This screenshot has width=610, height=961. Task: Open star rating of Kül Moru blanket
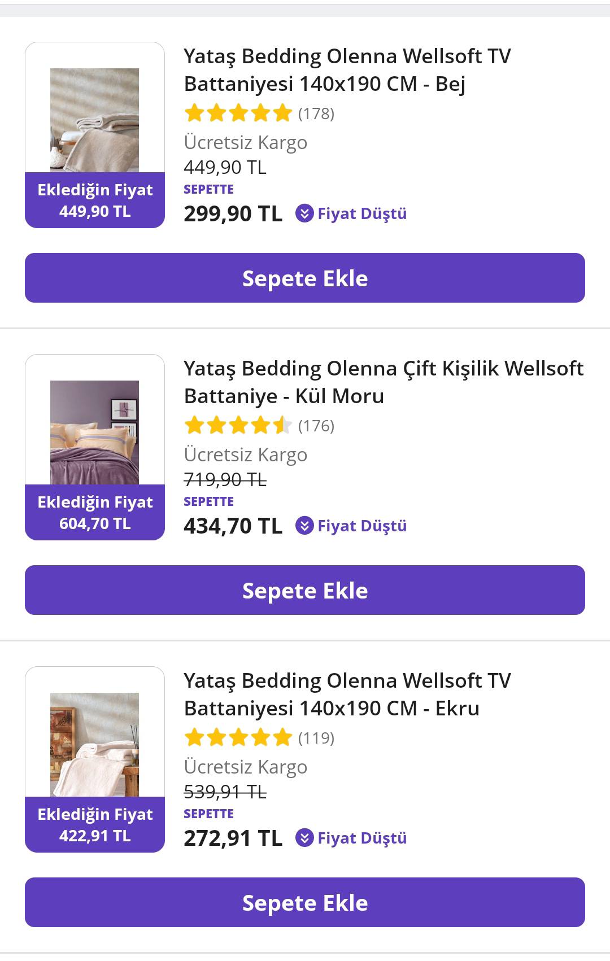coord(238,426)
